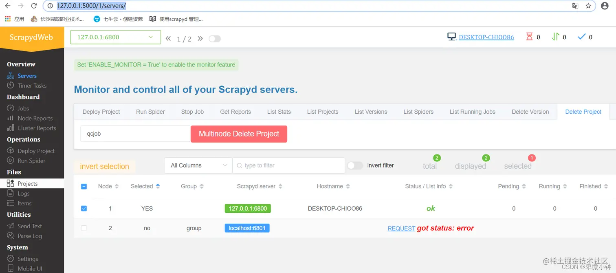Go to previous node with double-left chevron
This screenshot has height=273, width=616.
(x=168, y=38)
